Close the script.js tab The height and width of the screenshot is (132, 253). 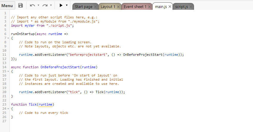pos(191,7)
